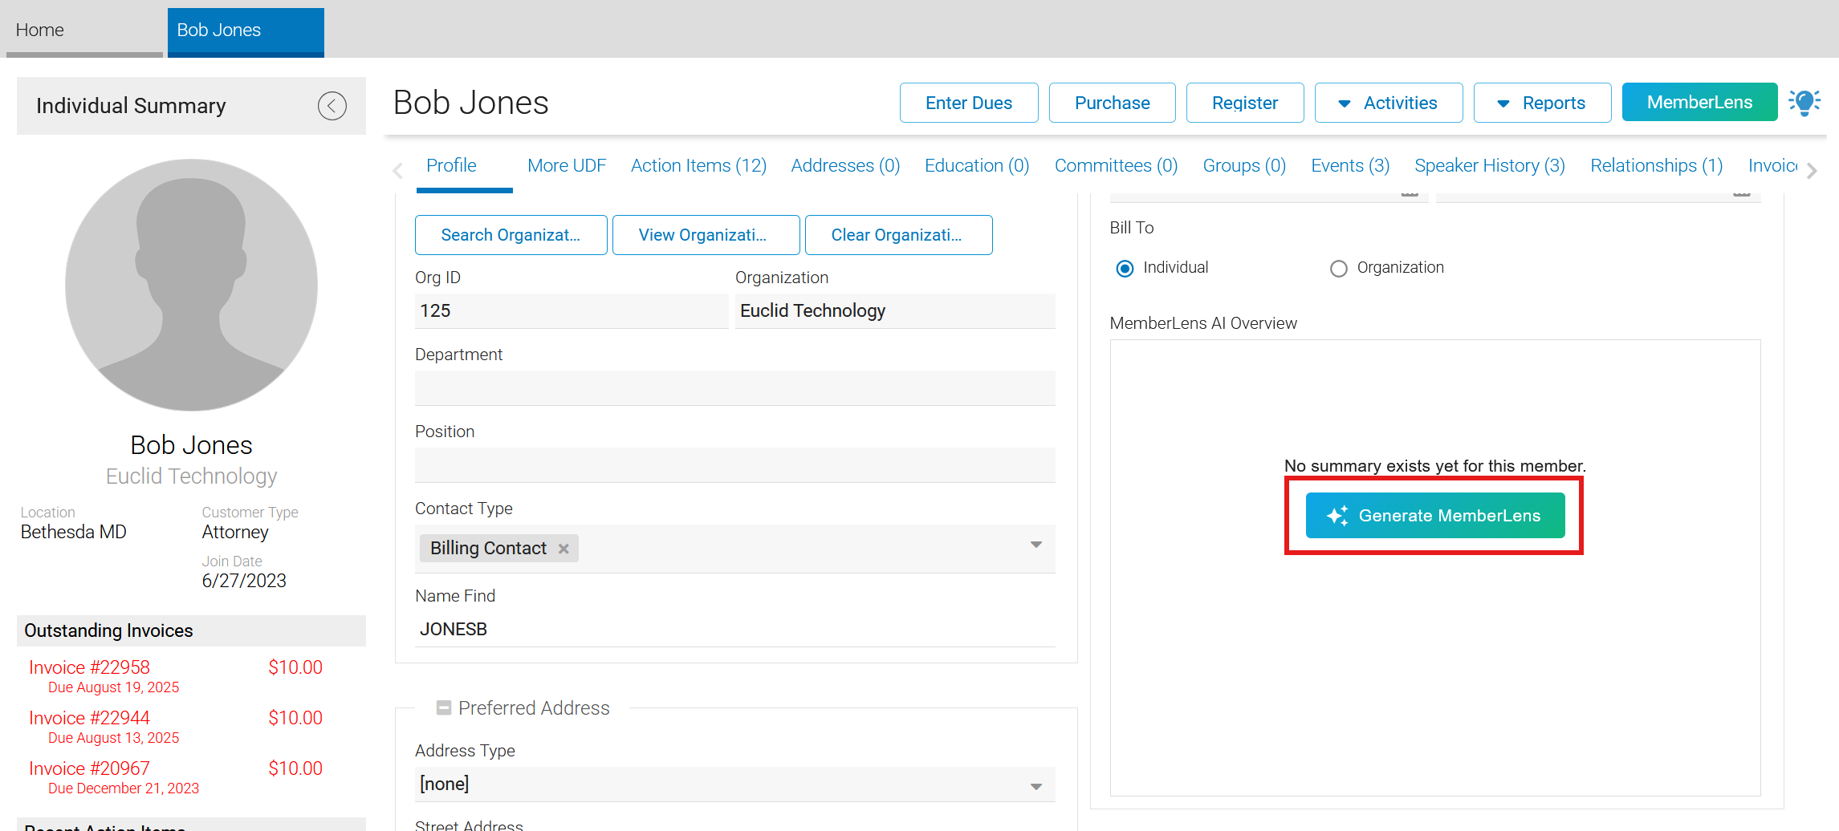Remove the Billing Contact tag
Image resolution: width=1839 pixels, height=831 pixels.
pos(563,549)
